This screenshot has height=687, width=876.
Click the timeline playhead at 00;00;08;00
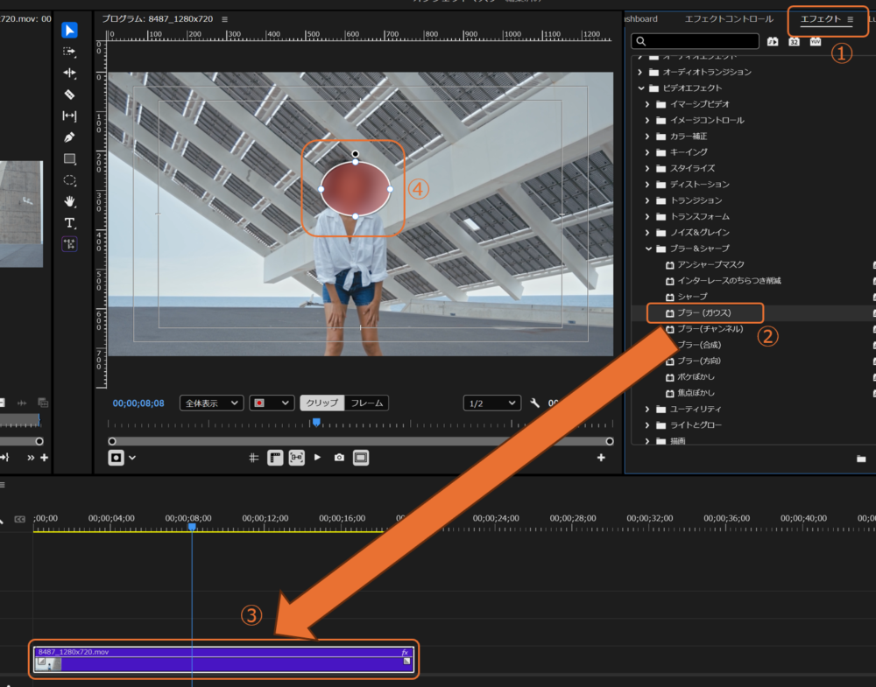pos(192,527)
